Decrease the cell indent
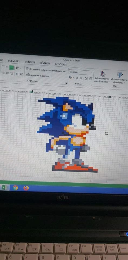This screenshot has width=128, height=260. coord(17,74)
